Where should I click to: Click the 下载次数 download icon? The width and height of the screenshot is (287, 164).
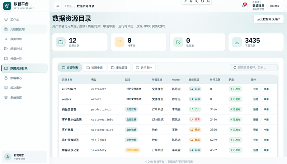point(237,42)
